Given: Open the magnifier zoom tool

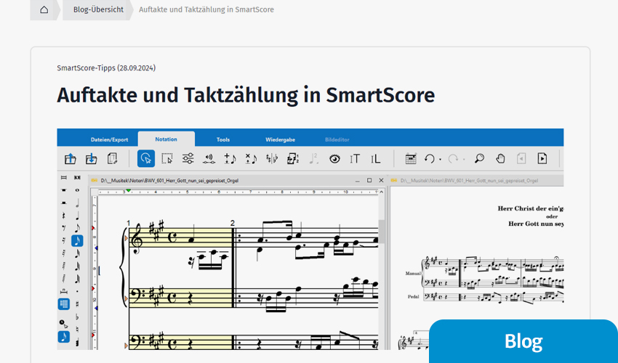Looking at the screenshot, I should click(479, 158).
